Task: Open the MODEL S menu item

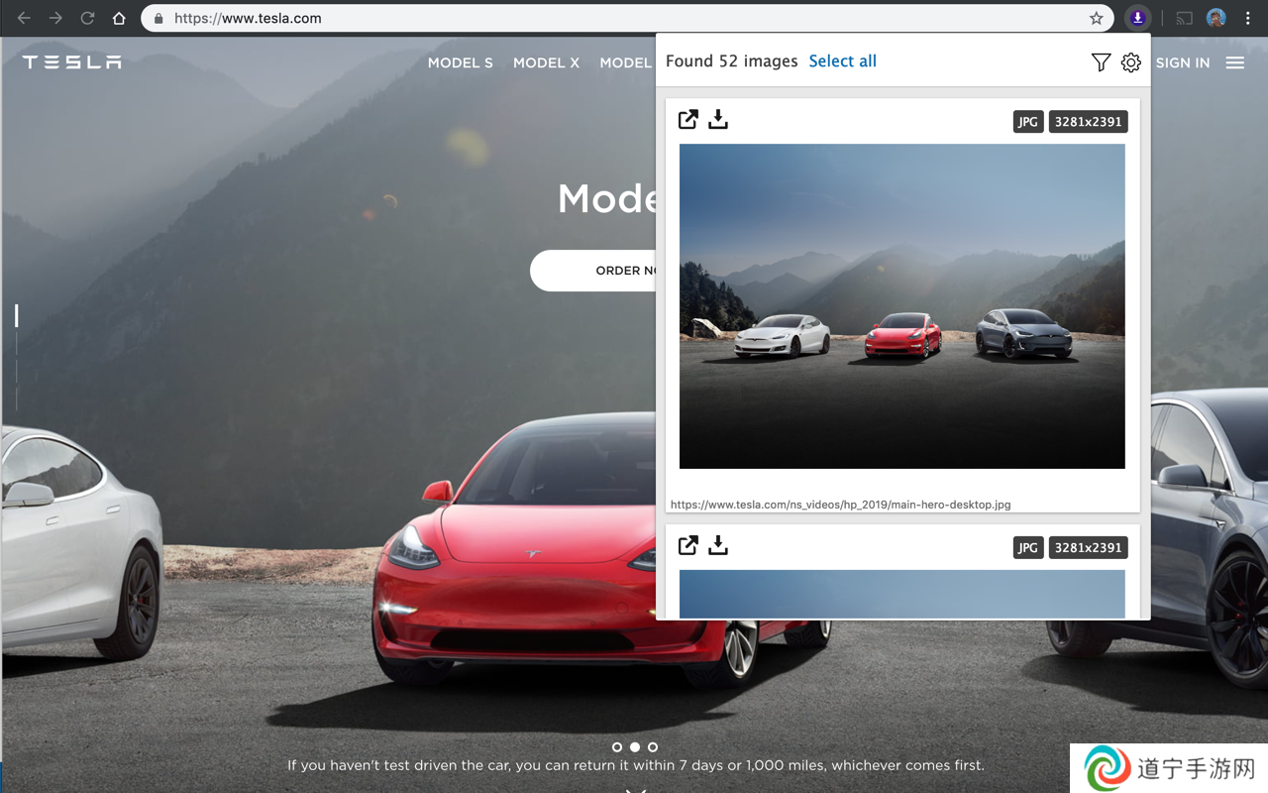Action: (x=461, y=62)
